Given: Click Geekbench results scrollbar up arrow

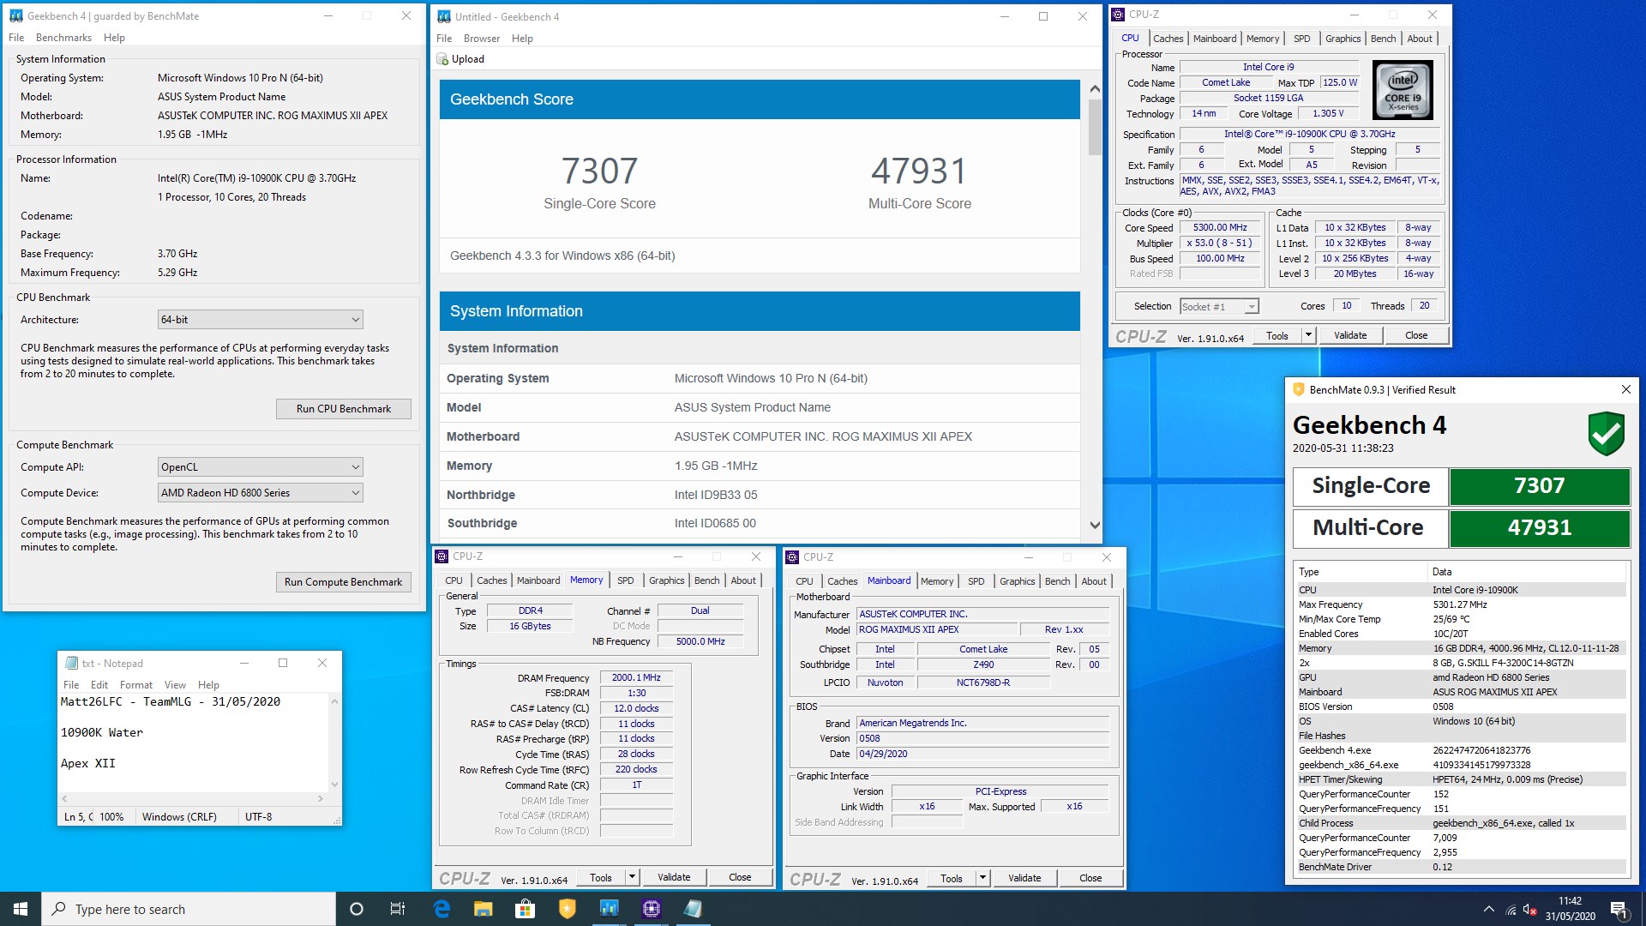Looking at the screenshot, I should click(1094, 88).
